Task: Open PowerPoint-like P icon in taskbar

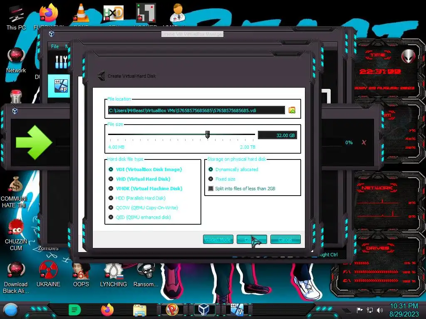Action: pos(172,310)
